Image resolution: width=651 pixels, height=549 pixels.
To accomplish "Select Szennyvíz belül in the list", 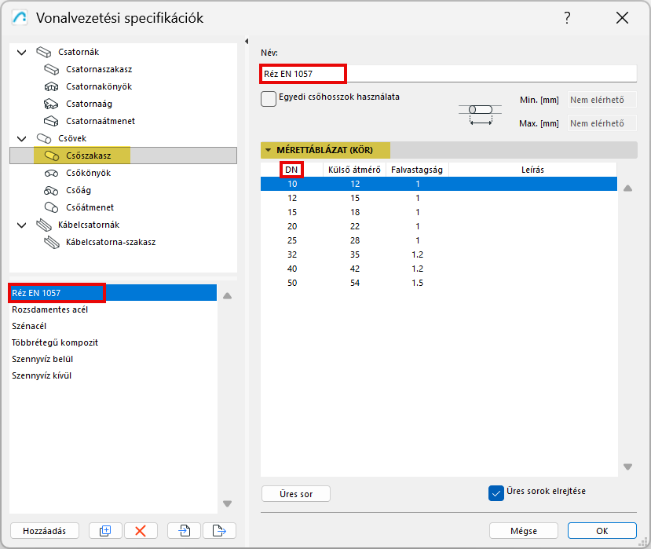I will (x=113, y=359).
